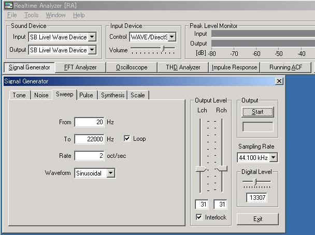
Task: Open the Sound Device Output dropdown
Action: (x=92, y=50)
